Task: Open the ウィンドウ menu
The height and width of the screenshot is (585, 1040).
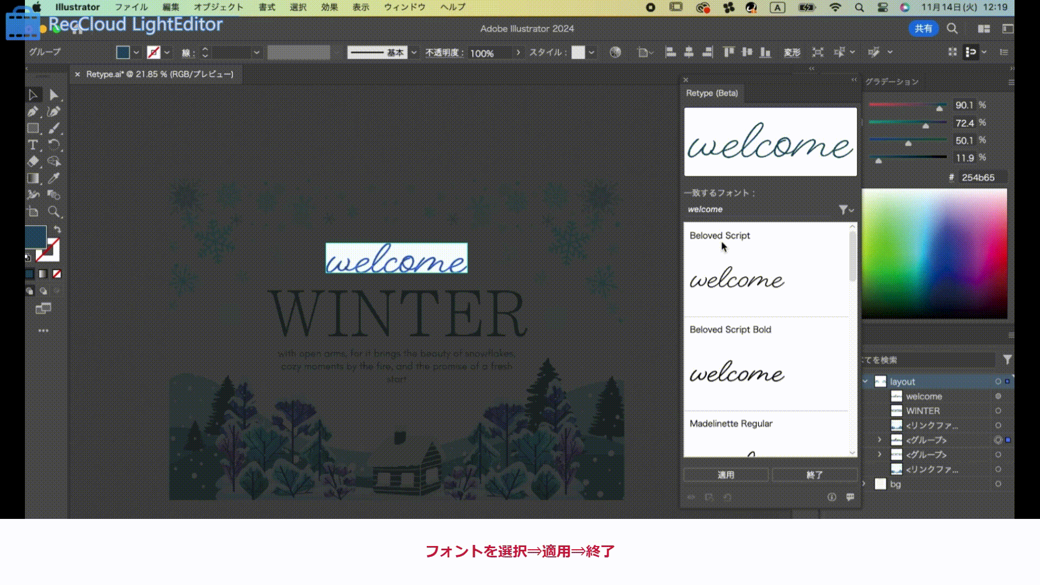Action: 404,7
